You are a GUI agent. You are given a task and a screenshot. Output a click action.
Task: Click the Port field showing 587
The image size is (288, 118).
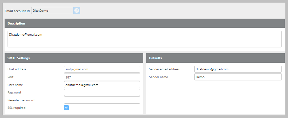102,77
